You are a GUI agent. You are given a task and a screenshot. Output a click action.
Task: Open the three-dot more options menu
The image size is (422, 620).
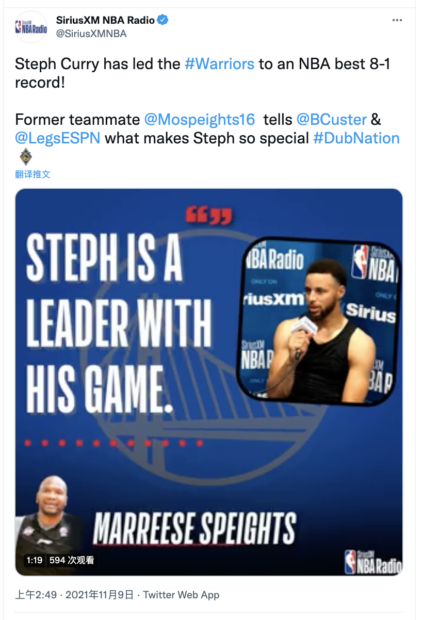point(397,20)
